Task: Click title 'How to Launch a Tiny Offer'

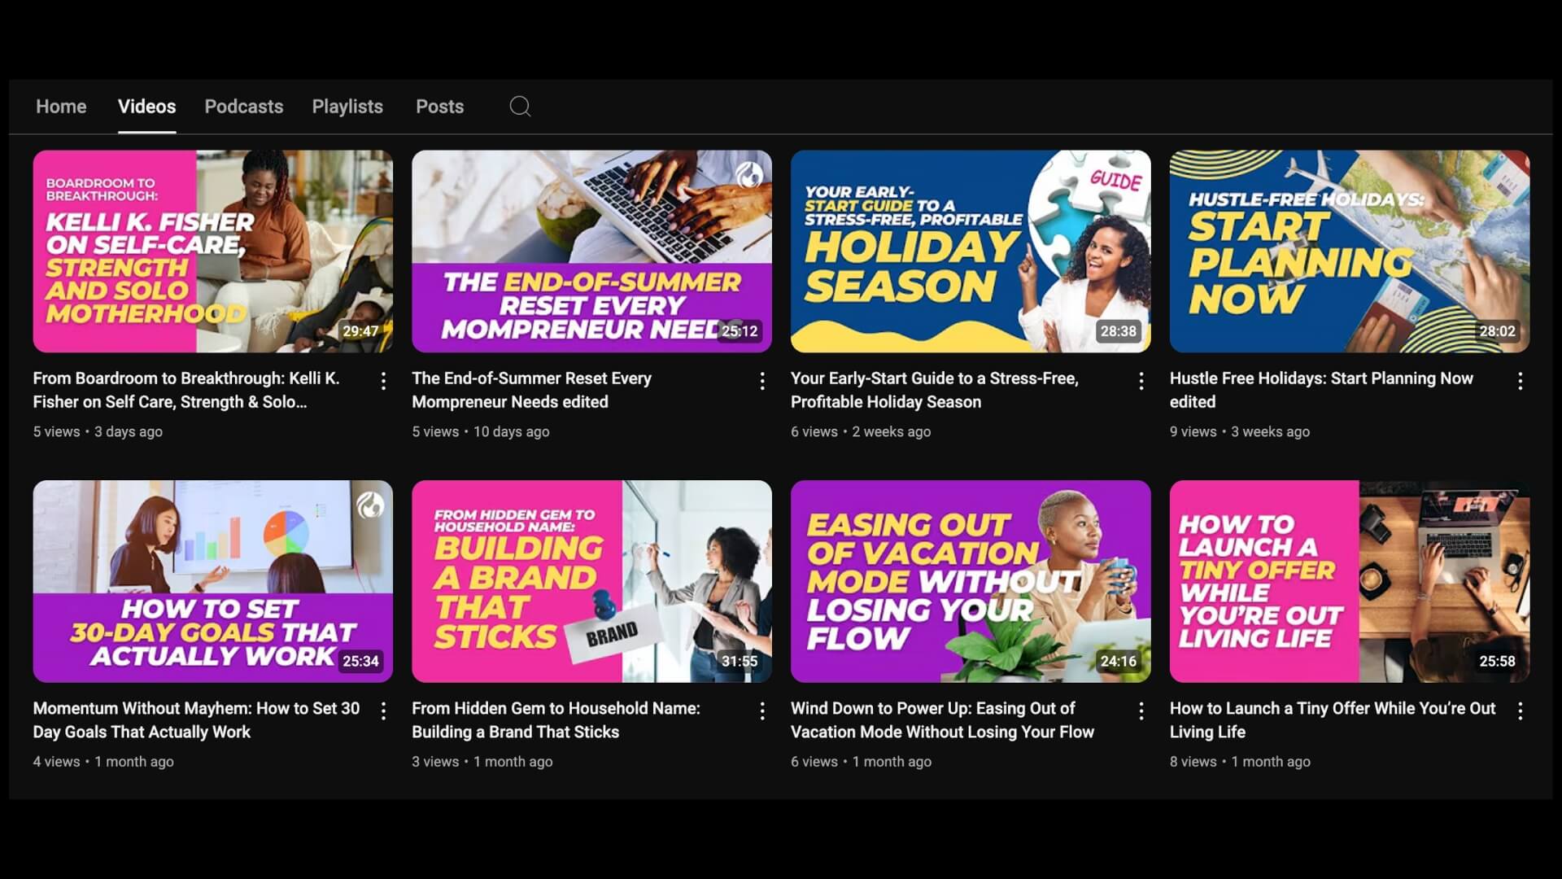Action: tap(1333, 720)
